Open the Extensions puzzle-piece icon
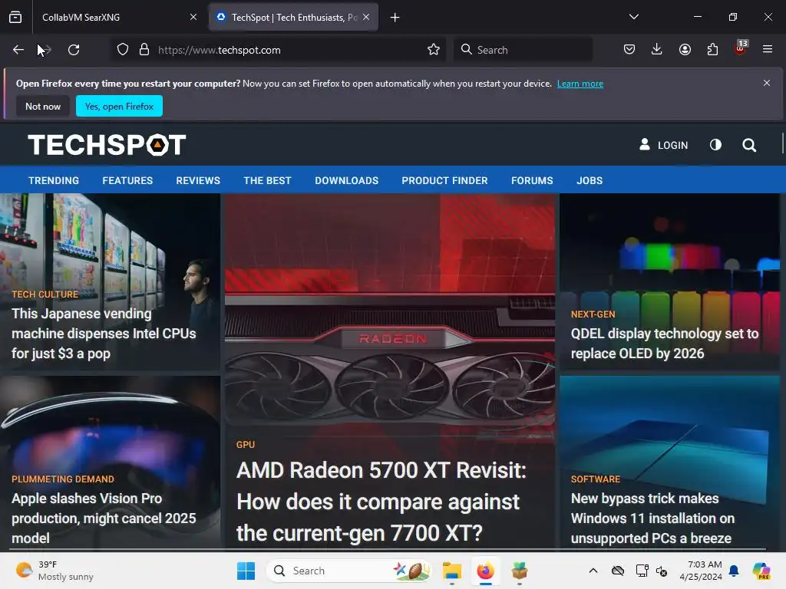The image size is (786, 589). [712, 49]
